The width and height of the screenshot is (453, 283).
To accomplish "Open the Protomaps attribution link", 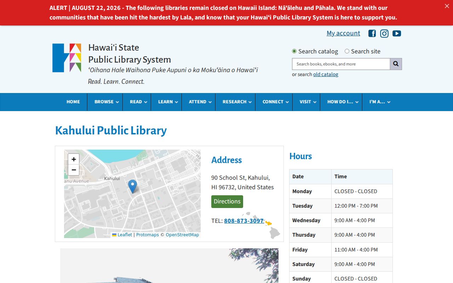I will [x=148, y=235].
